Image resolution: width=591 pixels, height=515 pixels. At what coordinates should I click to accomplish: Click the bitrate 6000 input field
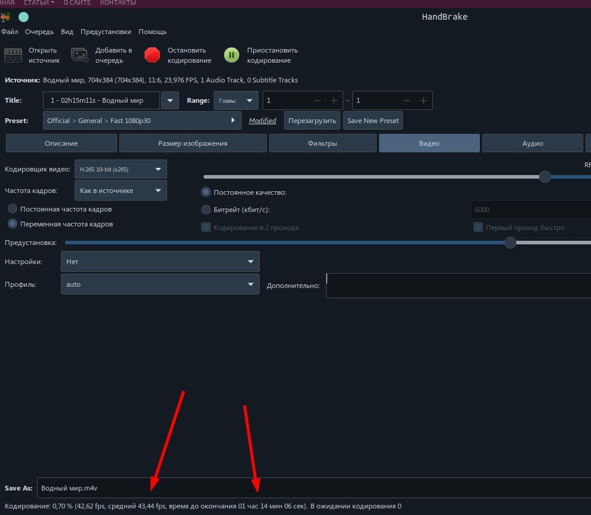tap(531, 209)
